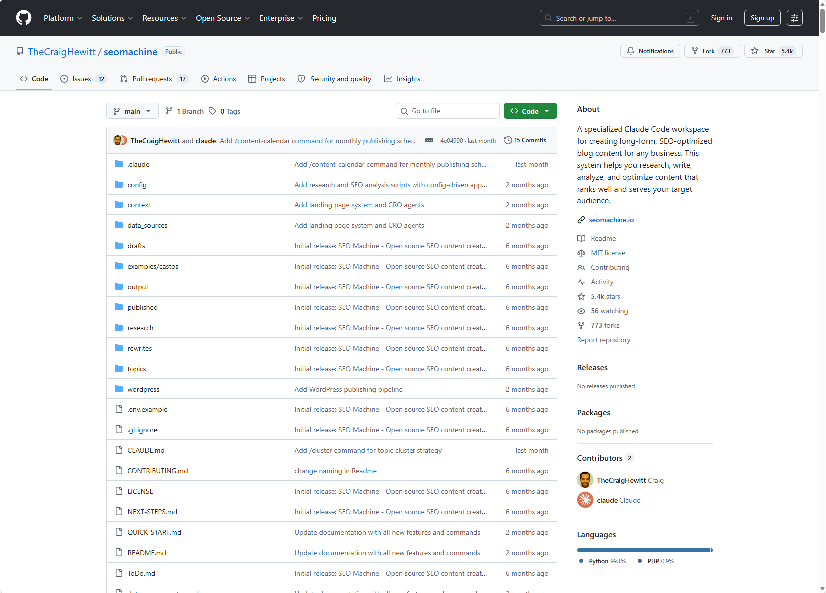826x593 pixels.
Task: Click the CLAUDE.md file icon
Action: pos(119,450)
